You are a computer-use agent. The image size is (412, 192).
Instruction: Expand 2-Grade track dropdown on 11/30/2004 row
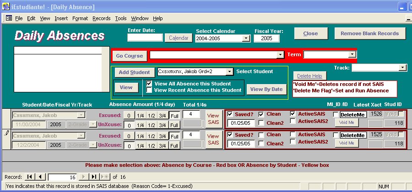point(93,124)
